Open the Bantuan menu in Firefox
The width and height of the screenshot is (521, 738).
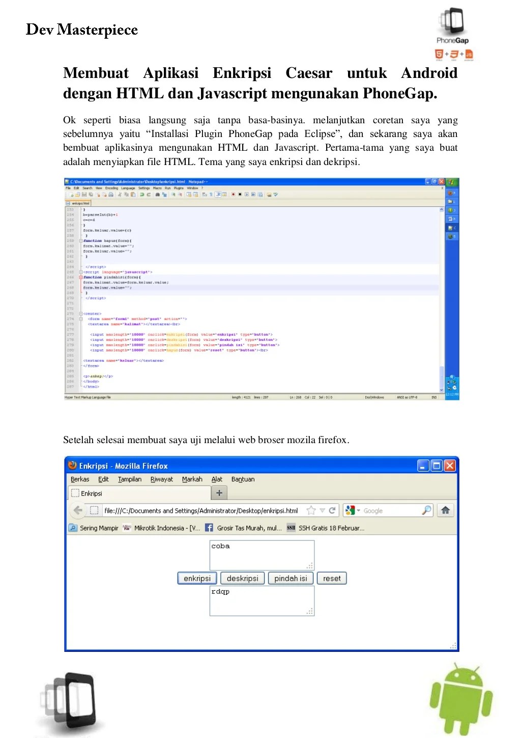point(243,479)
